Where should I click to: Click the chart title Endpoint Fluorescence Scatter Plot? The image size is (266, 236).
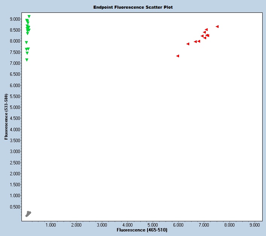pos(133,7)
